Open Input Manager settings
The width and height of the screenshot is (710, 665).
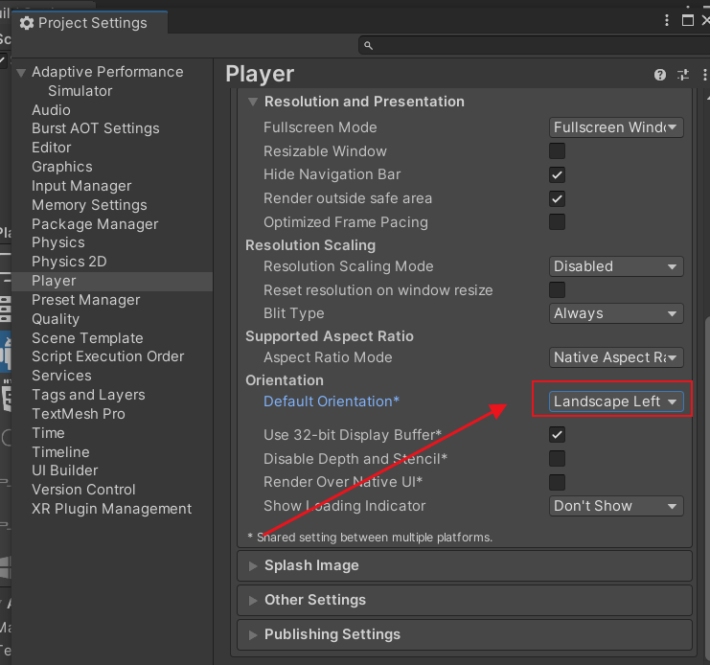pyautogui.click(x=81, y=186)
